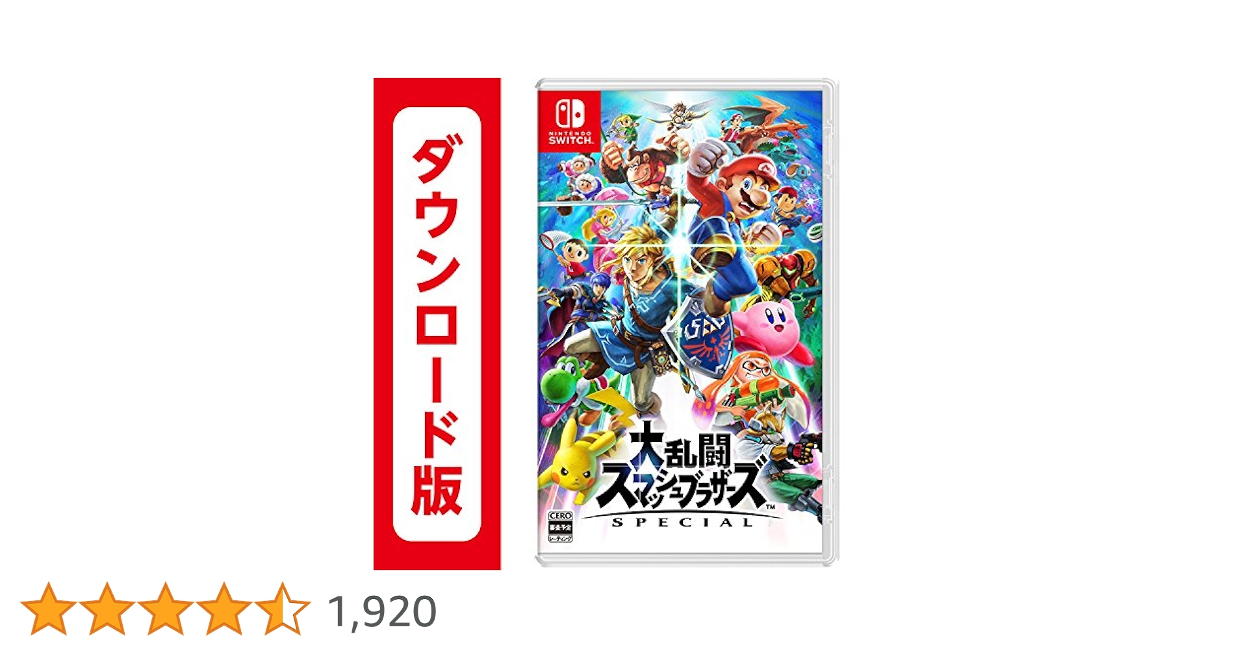Open the Smash Bros game cover thumbnail

tap(686, 323)
